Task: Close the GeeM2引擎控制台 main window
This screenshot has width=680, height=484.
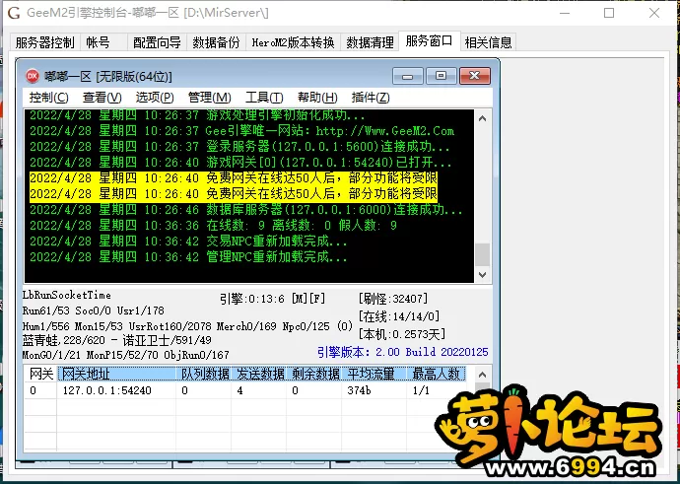Action: (x=654, y=13)
